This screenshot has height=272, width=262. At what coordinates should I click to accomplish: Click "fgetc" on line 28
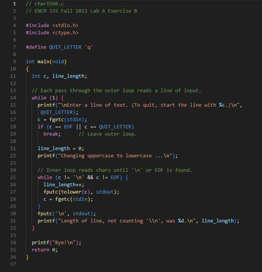62,199
